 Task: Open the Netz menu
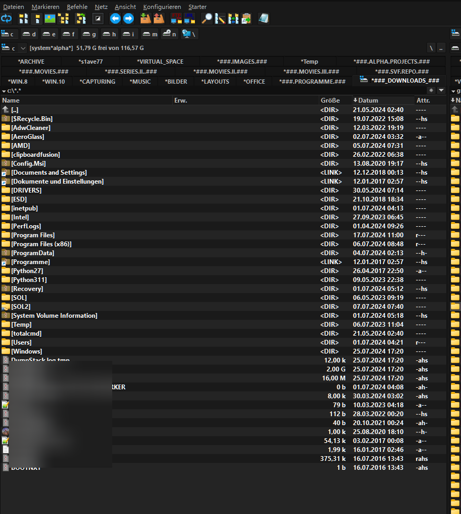point(101,7)
